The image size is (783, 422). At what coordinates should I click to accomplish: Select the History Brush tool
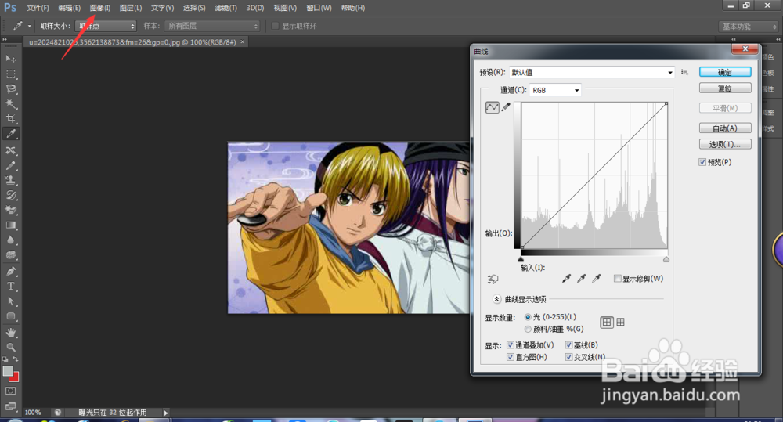(10, 195)
